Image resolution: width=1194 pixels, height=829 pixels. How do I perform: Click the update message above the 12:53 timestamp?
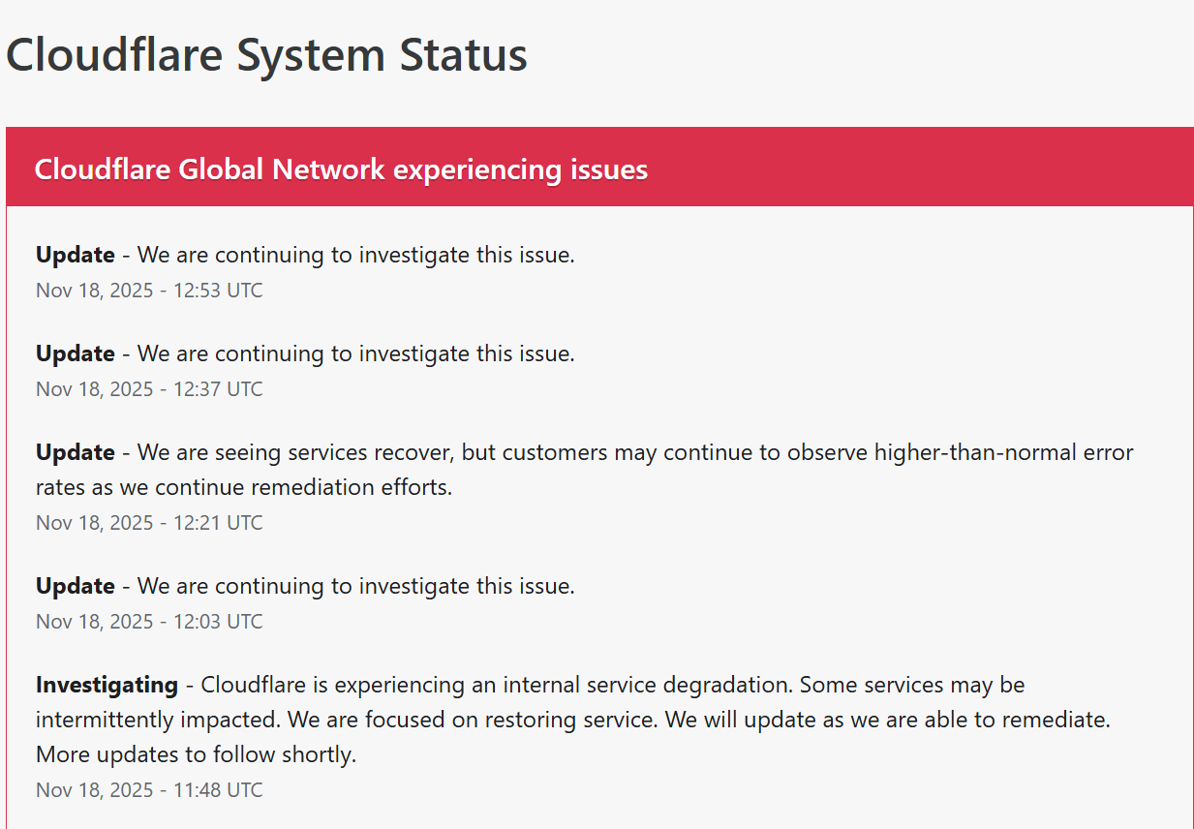point(355,255)
